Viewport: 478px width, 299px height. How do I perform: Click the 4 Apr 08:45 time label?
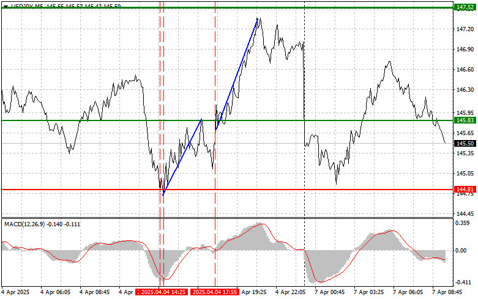click(x=94, y=292)
